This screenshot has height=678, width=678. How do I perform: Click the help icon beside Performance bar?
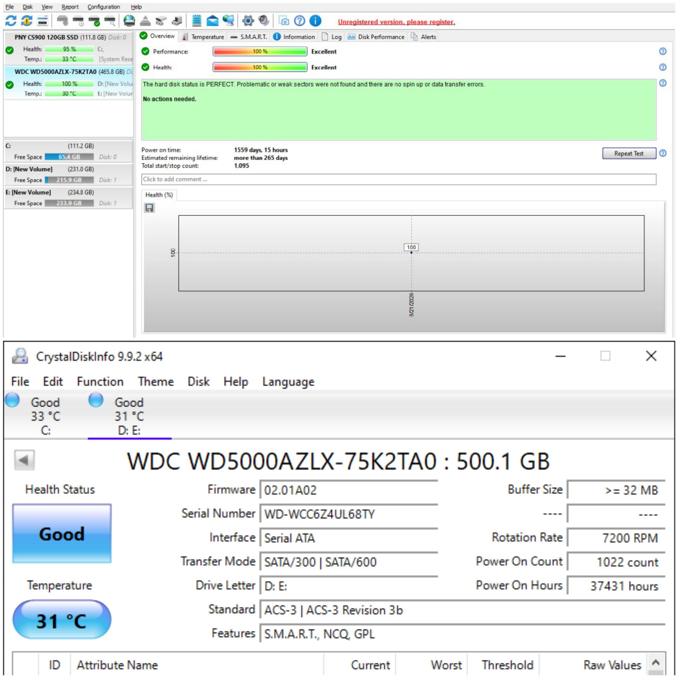click(x=663, y=51)
